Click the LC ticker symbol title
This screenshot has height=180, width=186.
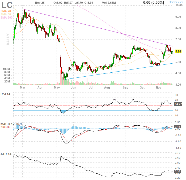[x=7, y=5]
